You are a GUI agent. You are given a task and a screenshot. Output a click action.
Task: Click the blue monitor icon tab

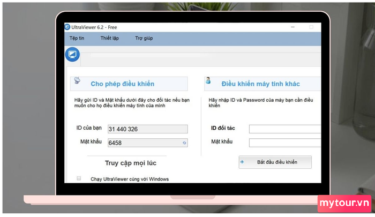72,55
